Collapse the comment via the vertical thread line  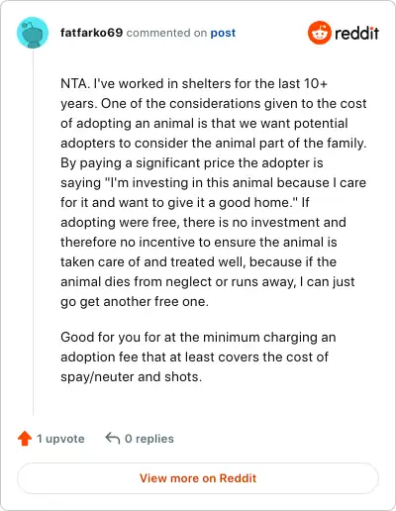pyautogui.click(x=33, y=232)
